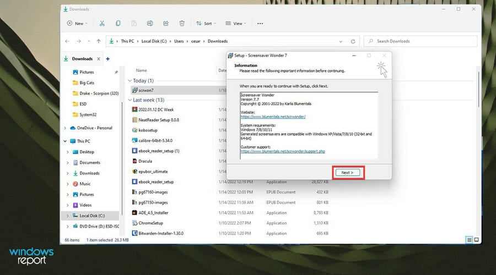Open the Sort dropdown
Viewport: 496px width, 275px height.
206,24
